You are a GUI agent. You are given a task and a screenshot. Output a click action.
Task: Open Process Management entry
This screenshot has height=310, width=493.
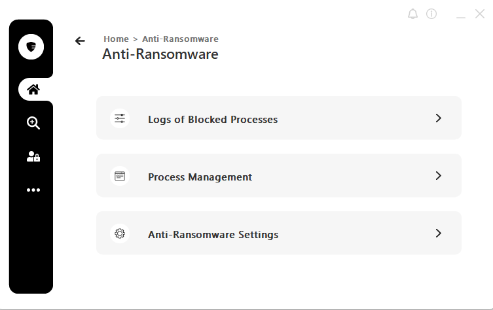pyautogui.click(x=278, y=175)
